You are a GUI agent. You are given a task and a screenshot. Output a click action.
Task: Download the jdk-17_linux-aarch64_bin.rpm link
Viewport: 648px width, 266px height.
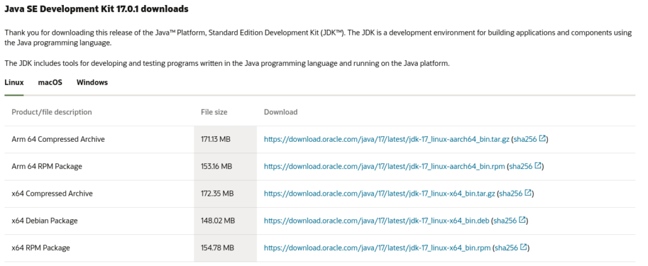click(x=384, y=167)
